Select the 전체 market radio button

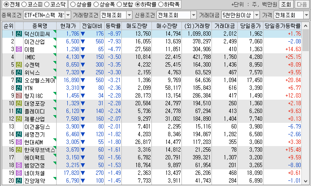coord(6,4)
